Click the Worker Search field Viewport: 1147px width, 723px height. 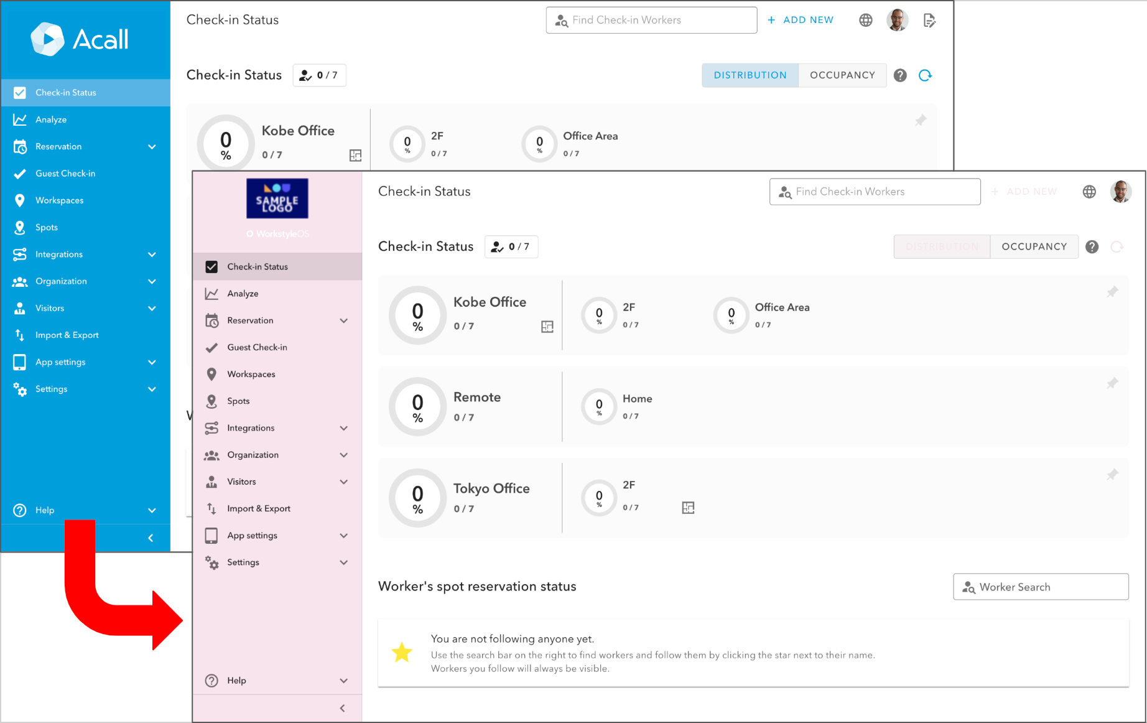point(1041,587)
